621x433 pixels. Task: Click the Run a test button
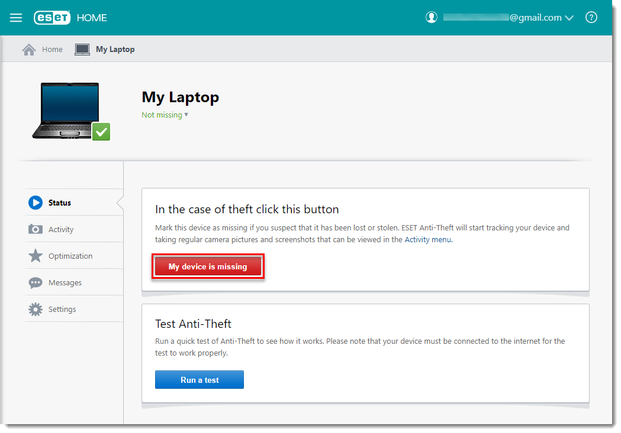(200, 380)
